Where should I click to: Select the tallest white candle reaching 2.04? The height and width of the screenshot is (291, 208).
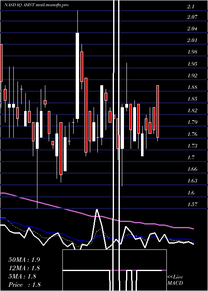[x=77, y=76]
